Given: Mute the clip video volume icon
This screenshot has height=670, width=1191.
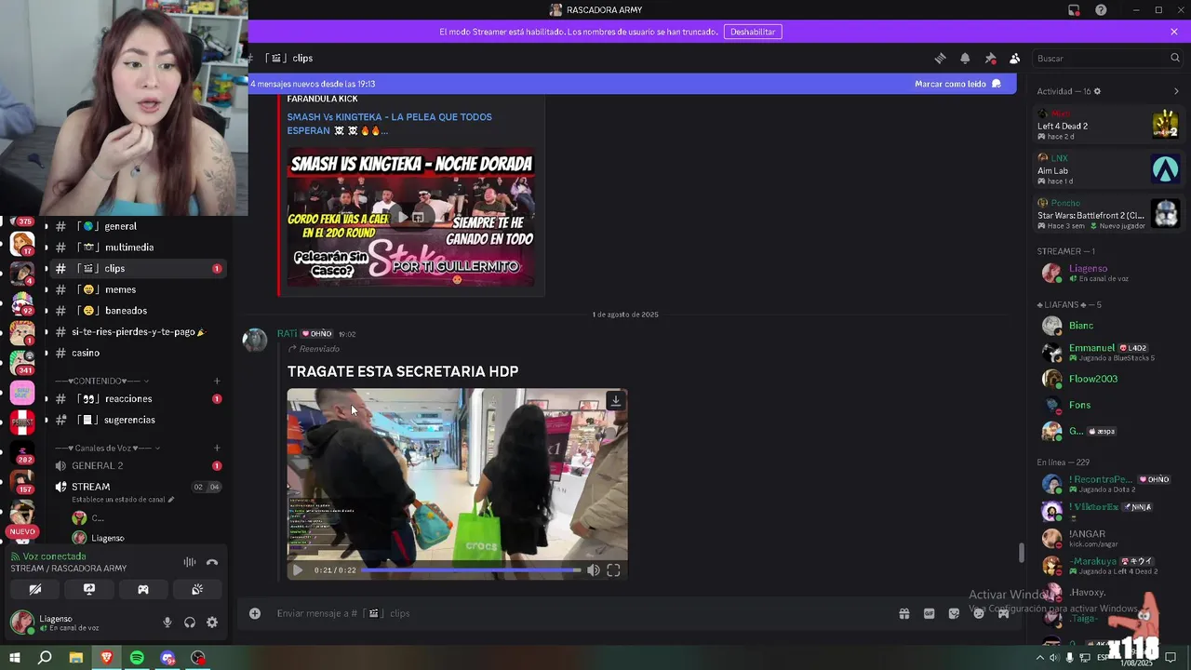Looking at the screenshot, I should (x=594, y=570).
